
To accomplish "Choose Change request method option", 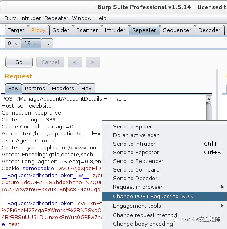I will 164,215.
